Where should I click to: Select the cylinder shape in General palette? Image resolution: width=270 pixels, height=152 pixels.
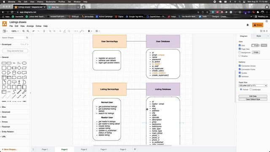[14, 73]
